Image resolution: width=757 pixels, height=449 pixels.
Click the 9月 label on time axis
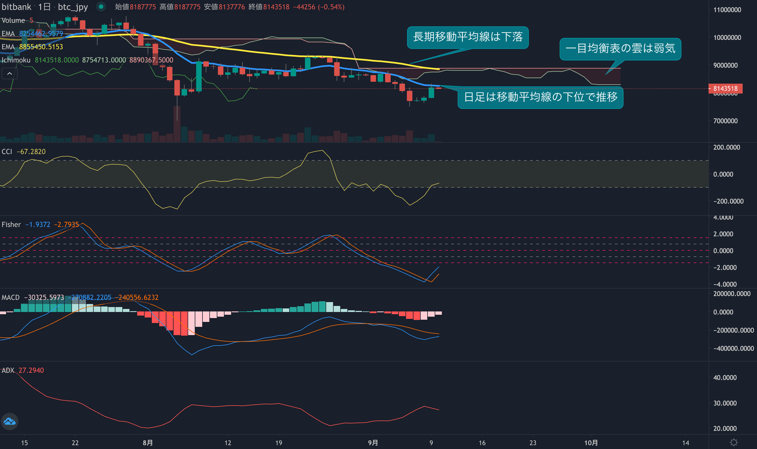(x=373, y=443)
